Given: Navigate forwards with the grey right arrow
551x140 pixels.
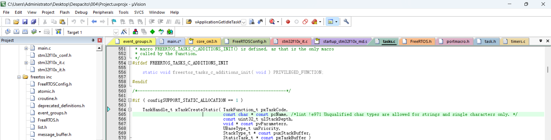Looking at the screenshot, I should point(102,22).
